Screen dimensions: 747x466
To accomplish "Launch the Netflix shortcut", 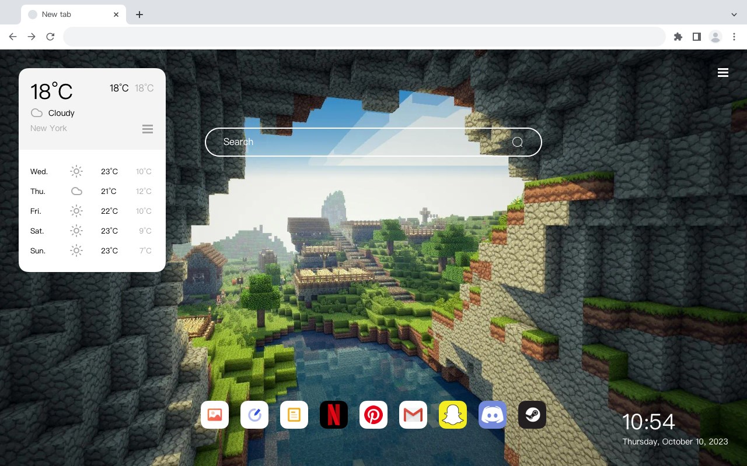I will click(334, 415).
